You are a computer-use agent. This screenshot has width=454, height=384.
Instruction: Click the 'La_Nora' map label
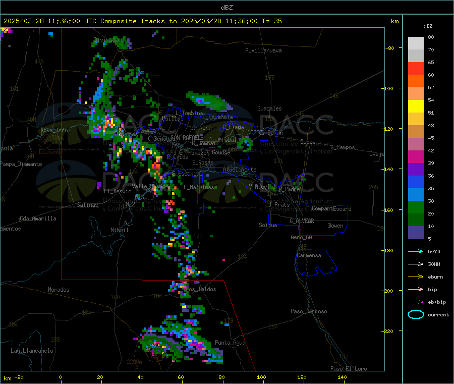click(x=201, y=128)
